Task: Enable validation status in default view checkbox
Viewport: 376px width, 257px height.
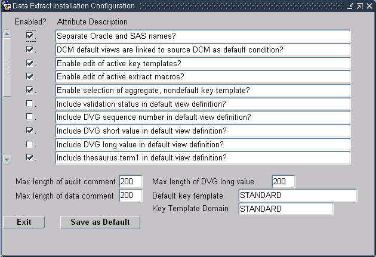Action: click(30, 104)
